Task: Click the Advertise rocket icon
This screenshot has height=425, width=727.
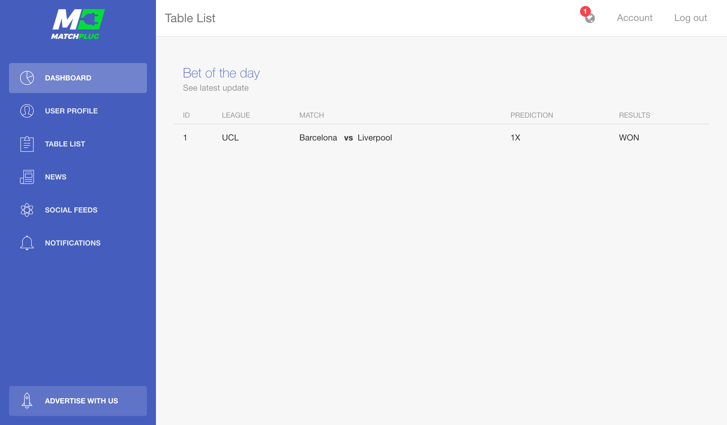Action: point(27,401)
